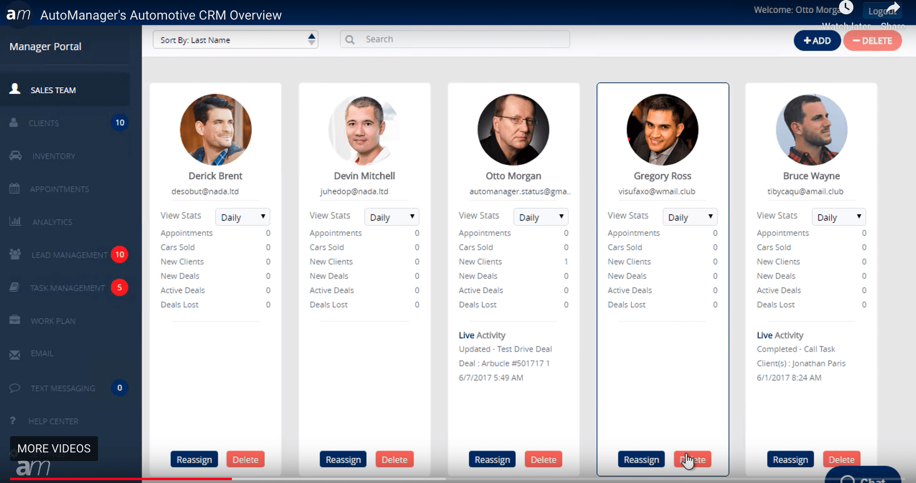Open Appointments from the sidebar
The height and width of the screenshot is (483, 916).
pyautogui.click(x=60, y=189)
